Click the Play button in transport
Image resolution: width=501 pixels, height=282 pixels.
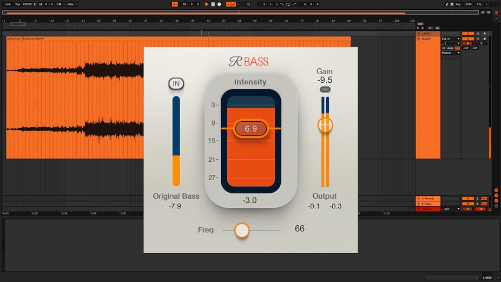pos(207,4)
